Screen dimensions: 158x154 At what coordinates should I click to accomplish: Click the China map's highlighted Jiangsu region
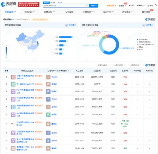click(38, 43)
